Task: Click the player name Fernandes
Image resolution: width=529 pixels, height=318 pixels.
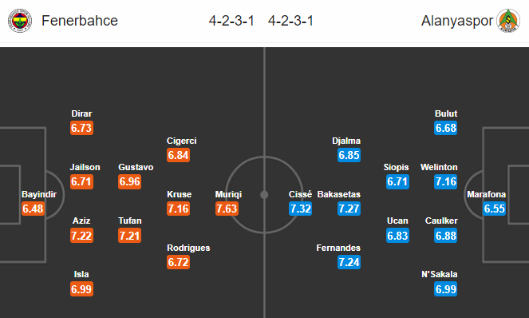Action: [x=338, y=248]
